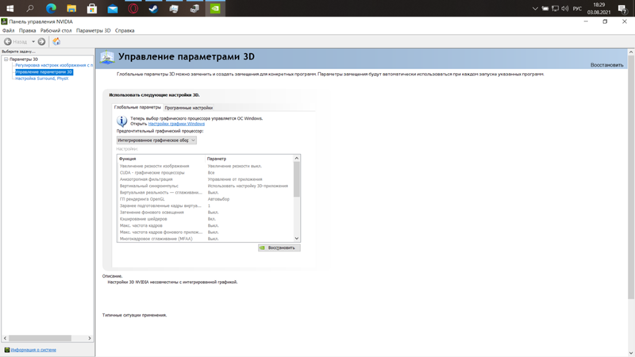This screenshot has height=357, width=635.
Task: Click the settings list scroll up arrow
Action: [x=296, y=158]
